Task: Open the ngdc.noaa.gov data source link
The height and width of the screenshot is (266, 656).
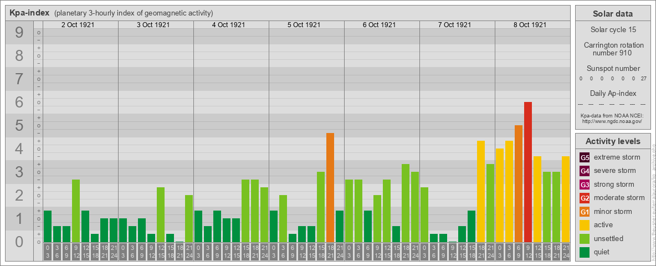Action: pos(612,121)
